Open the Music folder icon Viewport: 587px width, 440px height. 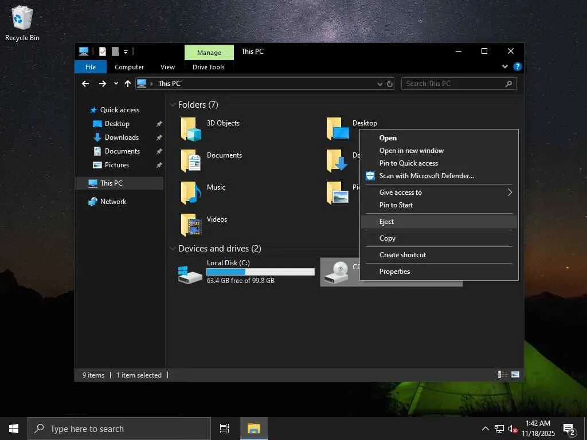pos(191,194)
